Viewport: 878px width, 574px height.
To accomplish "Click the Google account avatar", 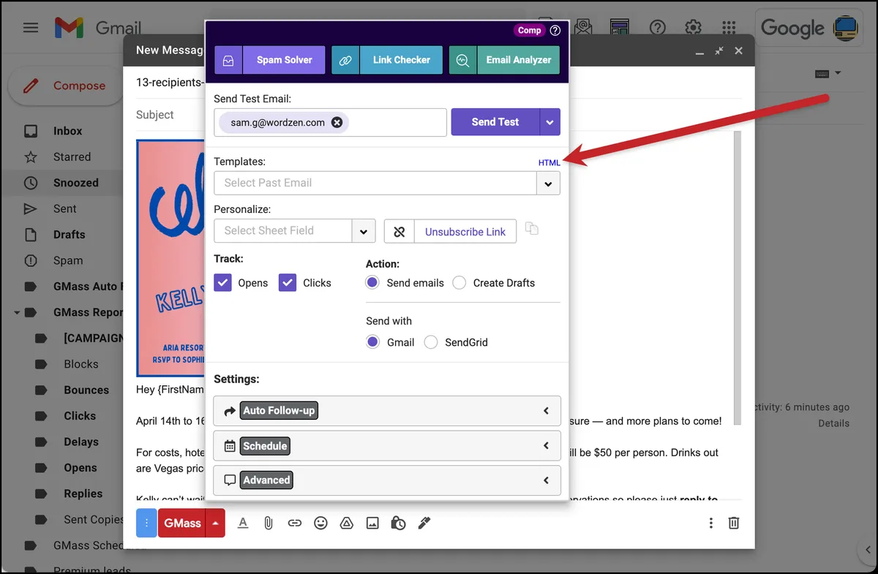I will (x=846, y=28).
